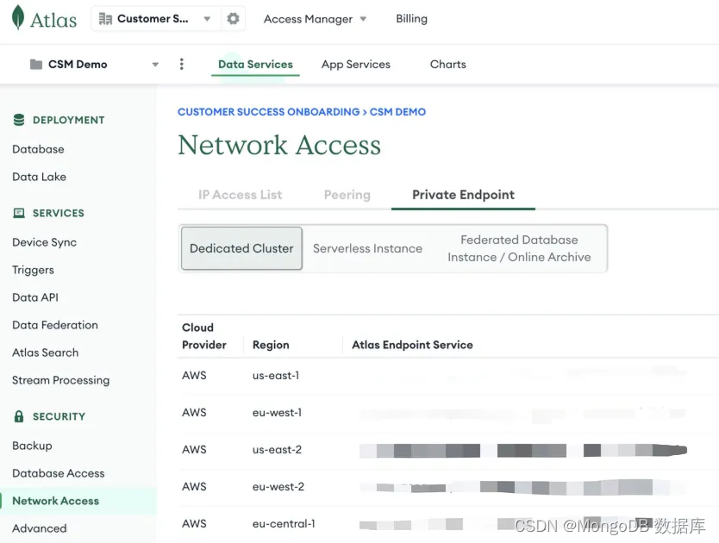Click the eu-west-1 region cell
Screen dimensions: 719x543
(x=277, y=412)
